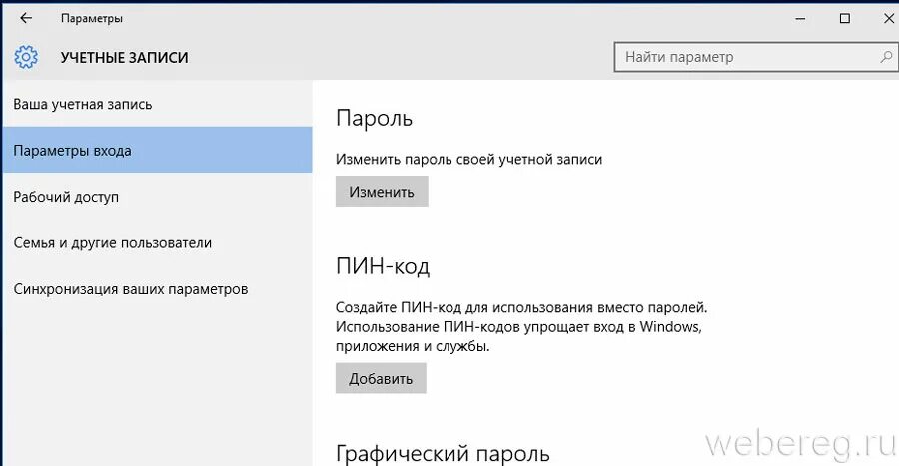Click description "Создайте ПИН-код для использования"
899x466 pixels.
[x=521, y=327]
